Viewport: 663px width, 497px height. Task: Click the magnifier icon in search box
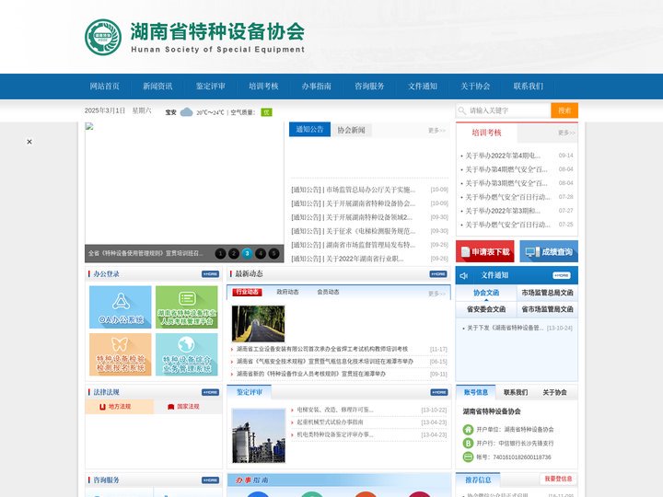(461, 110)
